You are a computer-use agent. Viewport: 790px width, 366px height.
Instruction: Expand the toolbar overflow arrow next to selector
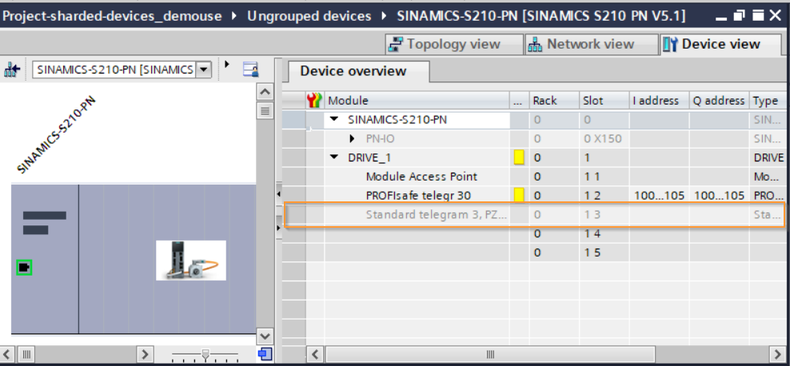[227, 64]
